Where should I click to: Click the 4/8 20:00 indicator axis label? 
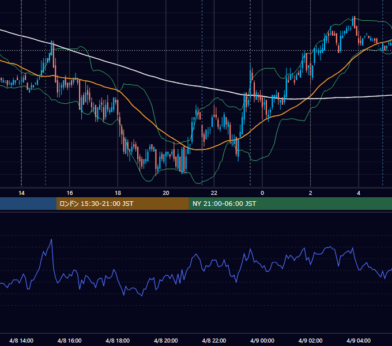point(166,340)
